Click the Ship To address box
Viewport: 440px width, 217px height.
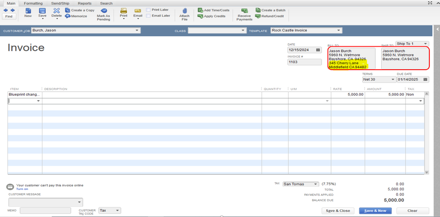[405, 58]
